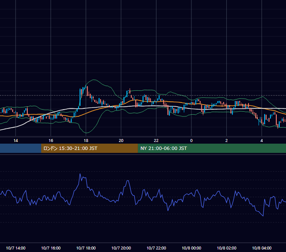Viewport: 286px width, 252px height.
Task: Click the 18 hour label on upper axis
Action: [86, 141]
